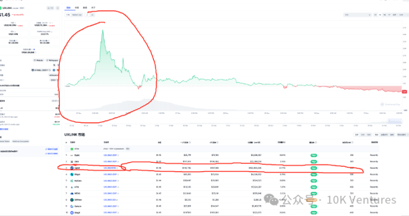409x216 pixels.
Task: Toggle chart to Market cap mode
Action: click(77, 15)
